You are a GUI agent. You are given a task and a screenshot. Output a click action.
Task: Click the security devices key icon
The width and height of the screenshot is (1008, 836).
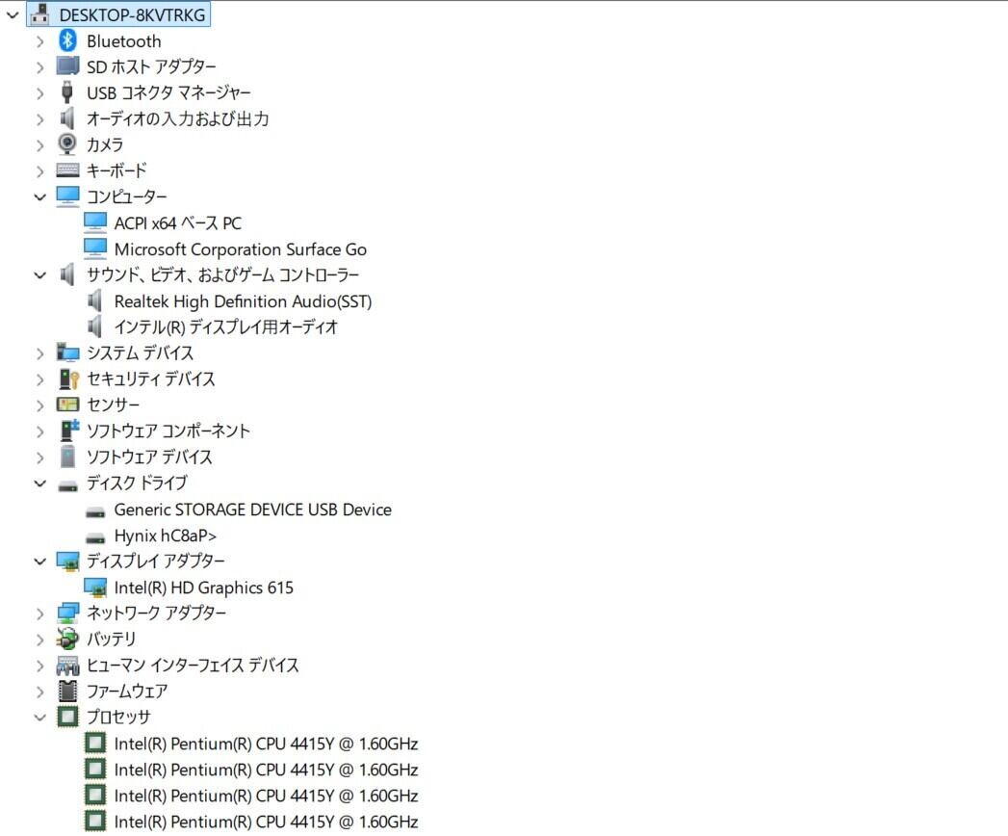click(x=68, y=379)
